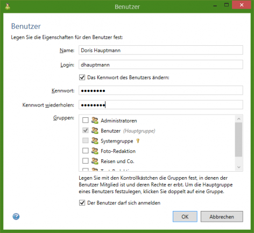Click the Benutzer group icon
254x233 pixels.
(x=95, y=131)
